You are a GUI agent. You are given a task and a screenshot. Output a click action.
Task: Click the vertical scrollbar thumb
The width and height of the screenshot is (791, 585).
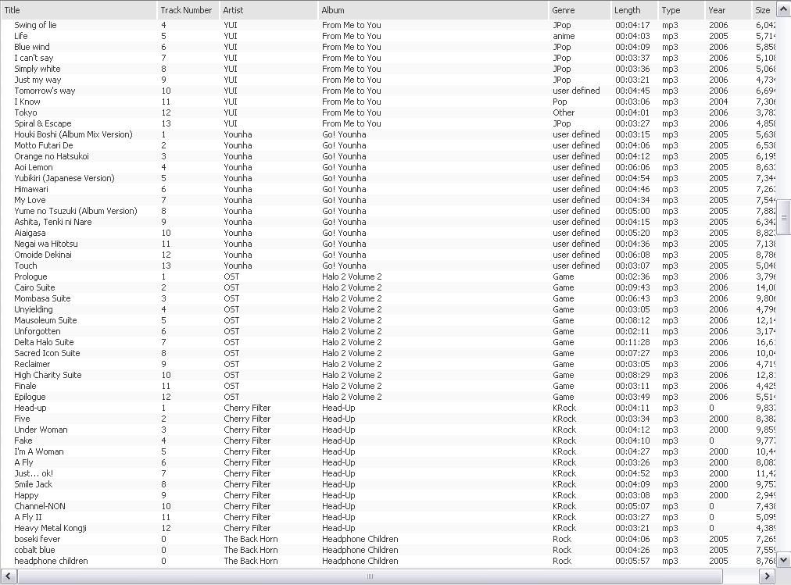[x=783, y=217]
